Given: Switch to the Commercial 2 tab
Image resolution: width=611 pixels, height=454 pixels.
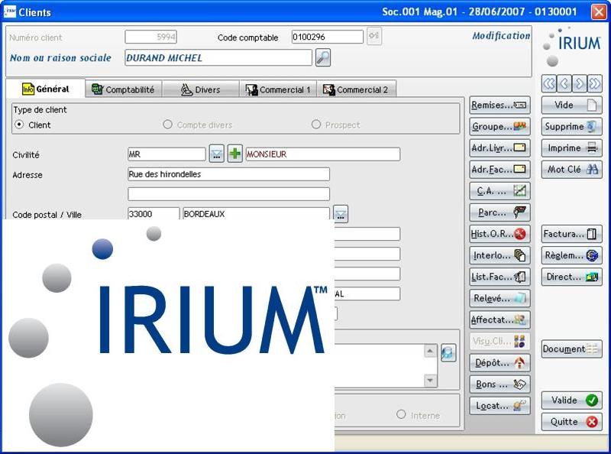Looking at the screenshot, I should [x=356, y=89].
